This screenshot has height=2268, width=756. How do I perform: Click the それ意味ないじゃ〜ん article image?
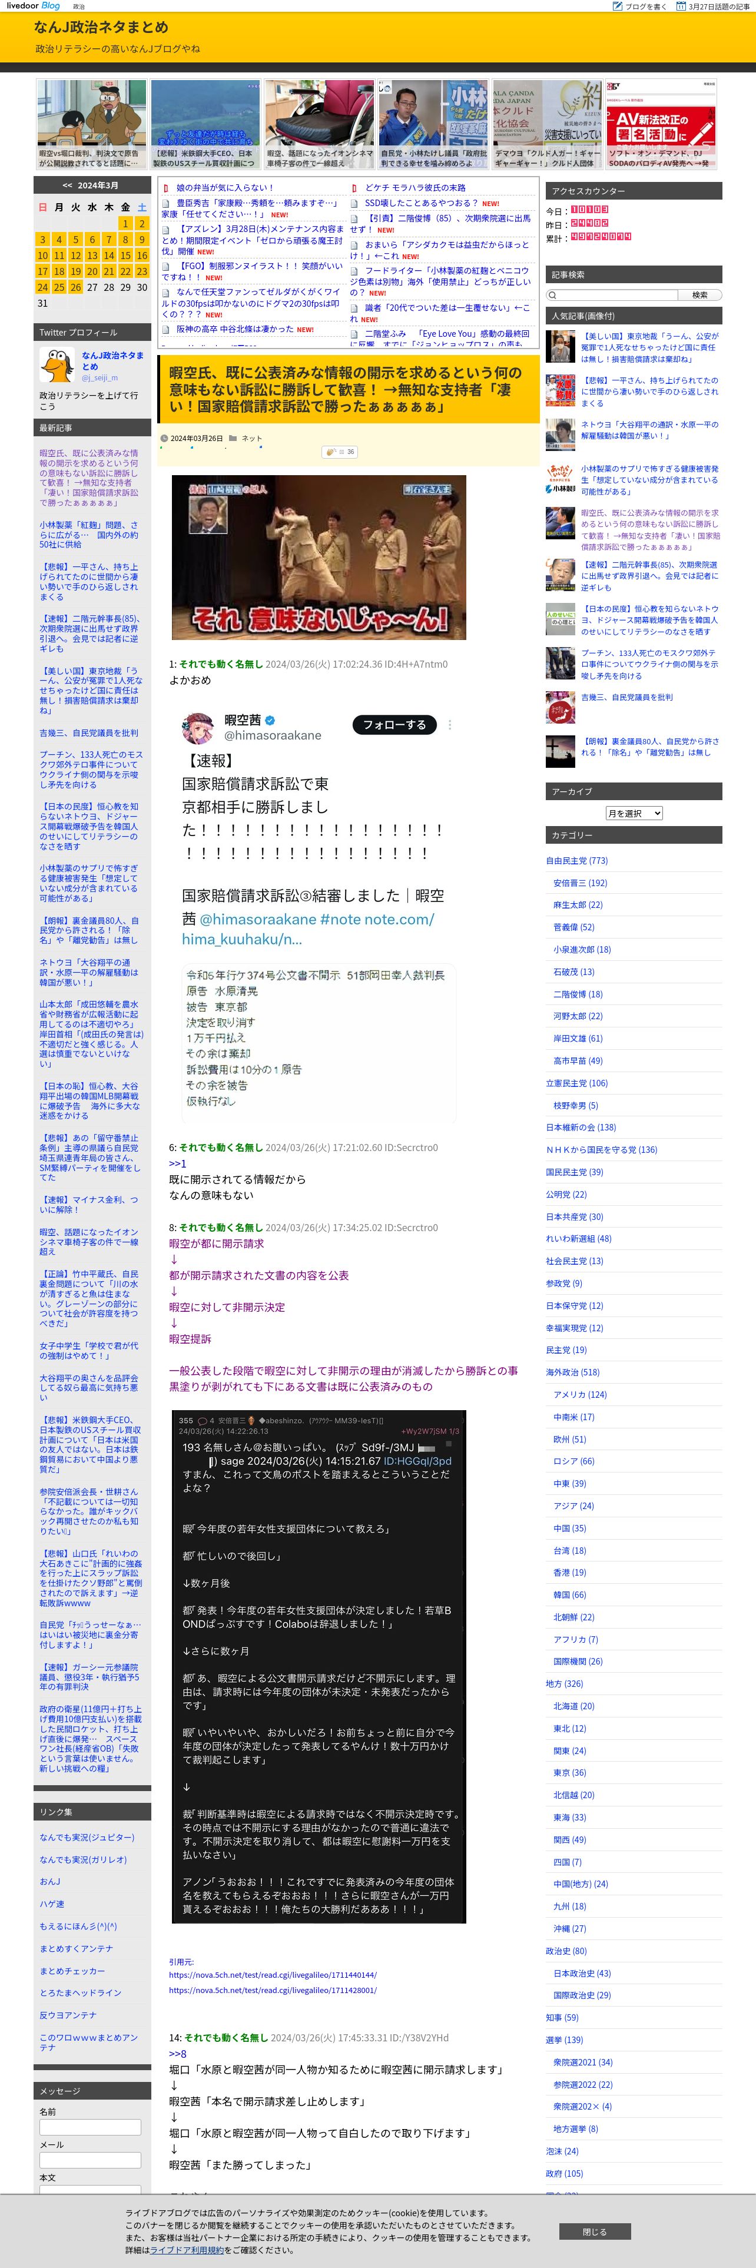coord(319,556)
